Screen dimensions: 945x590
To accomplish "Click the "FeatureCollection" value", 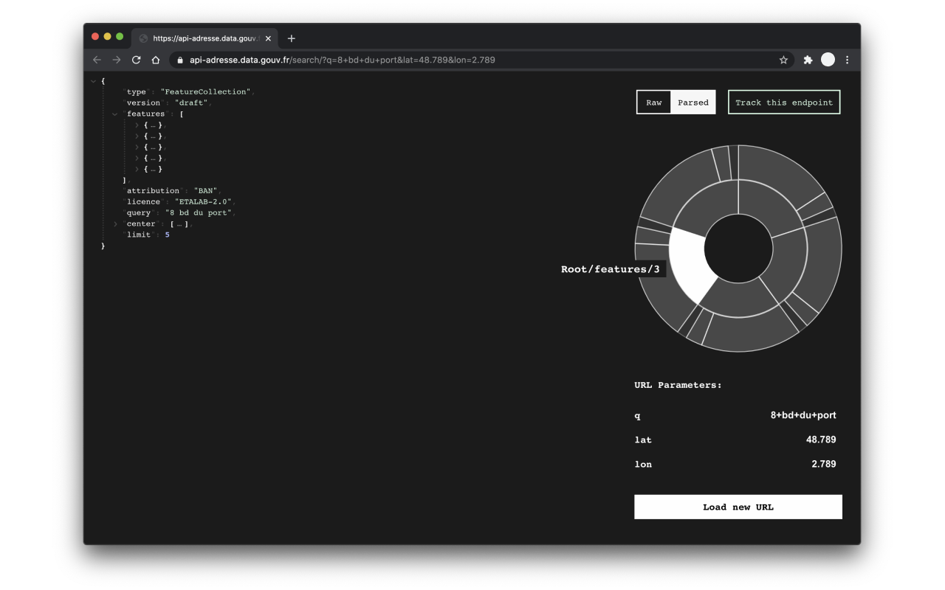I will click(x=206, y=92).
